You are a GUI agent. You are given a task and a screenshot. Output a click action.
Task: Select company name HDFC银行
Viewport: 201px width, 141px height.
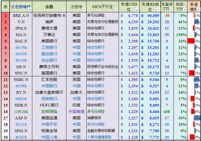(x=49, y=105)
